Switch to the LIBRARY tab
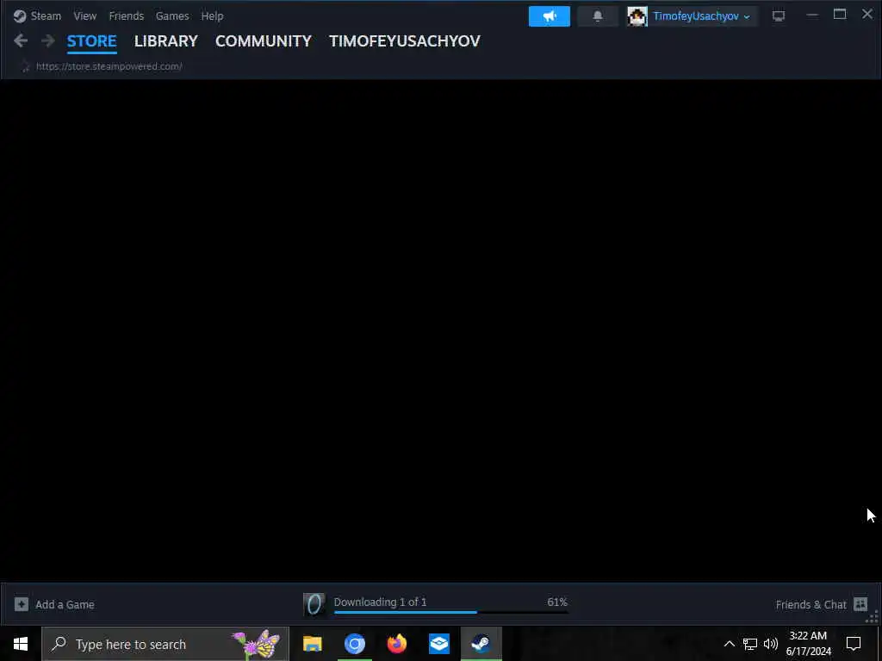This screenshot has width=882, height=661. tap(166, 41)
